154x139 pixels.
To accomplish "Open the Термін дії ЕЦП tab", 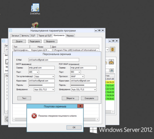I will (x=45, y=36).
